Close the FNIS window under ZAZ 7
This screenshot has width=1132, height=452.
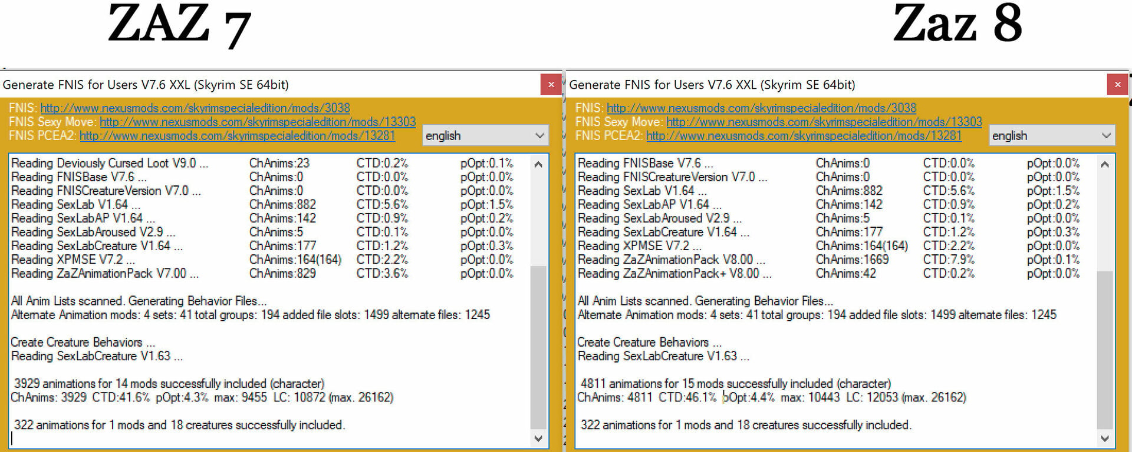pyautogui.click(x=551, y=85)
